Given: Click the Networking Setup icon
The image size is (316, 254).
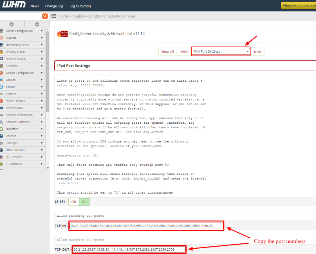Looking at the screenshot, I should click(x=2, y=45).
